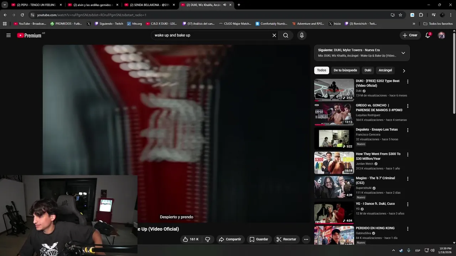The width and height of the screenshot is (456, 256).
Task: Clear the search text with the X icon
Action: [x=274, y=35]
